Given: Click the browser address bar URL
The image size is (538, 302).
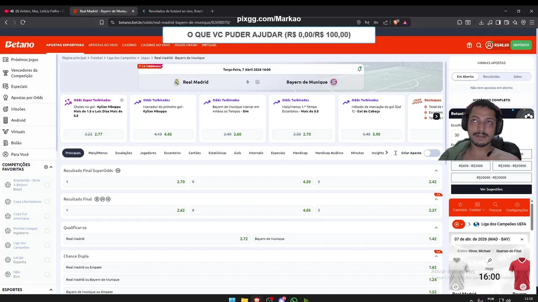Looking at the screenshot, I should coord(174,22).
